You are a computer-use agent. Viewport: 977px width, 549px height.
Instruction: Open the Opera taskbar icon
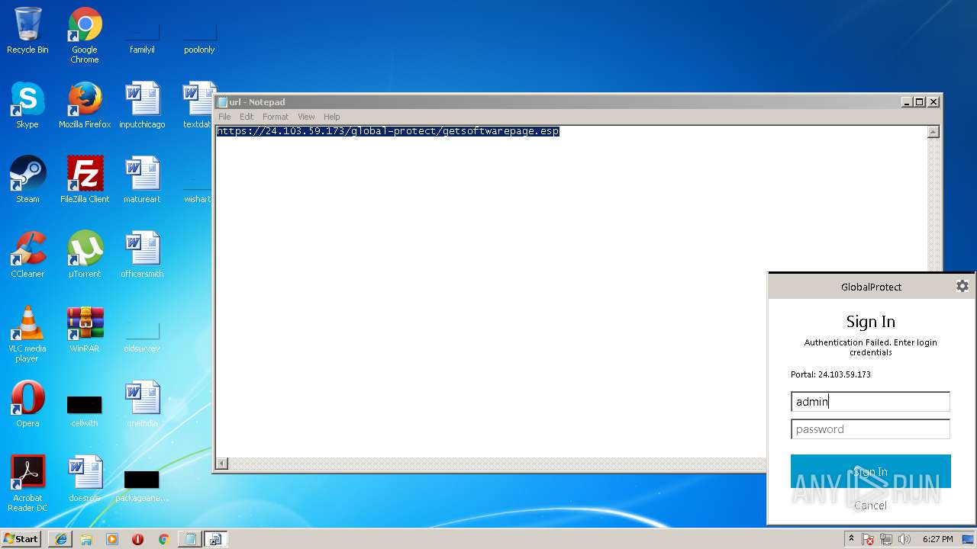137,539
